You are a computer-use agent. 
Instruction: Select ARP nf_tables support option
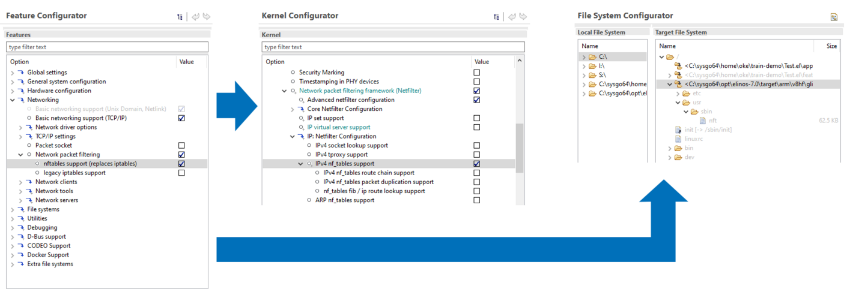[345, 200]
